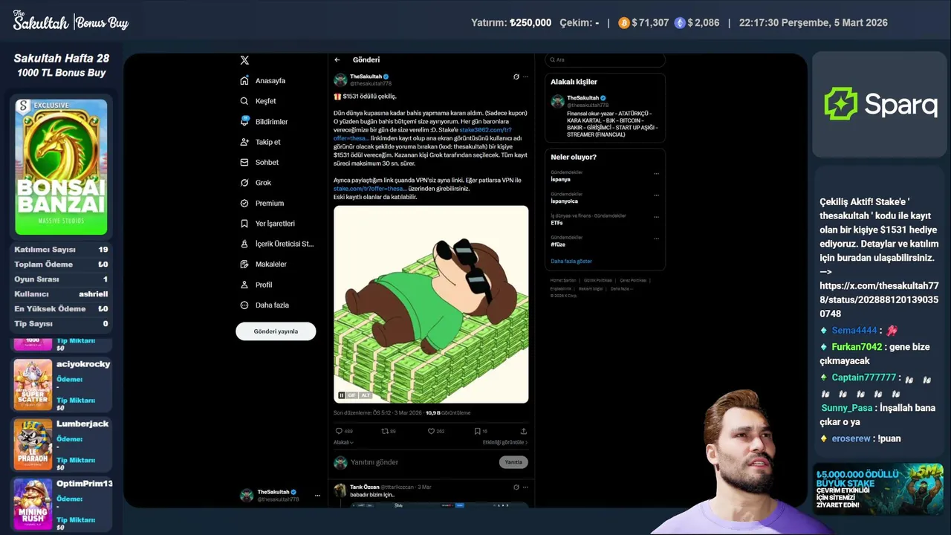Open the x.com/thesakultah778 chat link
The height and width of the screenshot is (535, 951).
tap(879, 299)
